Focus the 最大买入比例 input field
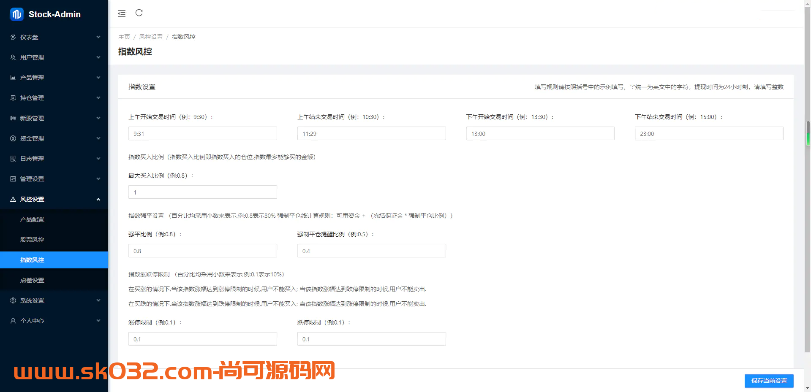Screen dimensions: 811x392 click(x=203, y=192)
